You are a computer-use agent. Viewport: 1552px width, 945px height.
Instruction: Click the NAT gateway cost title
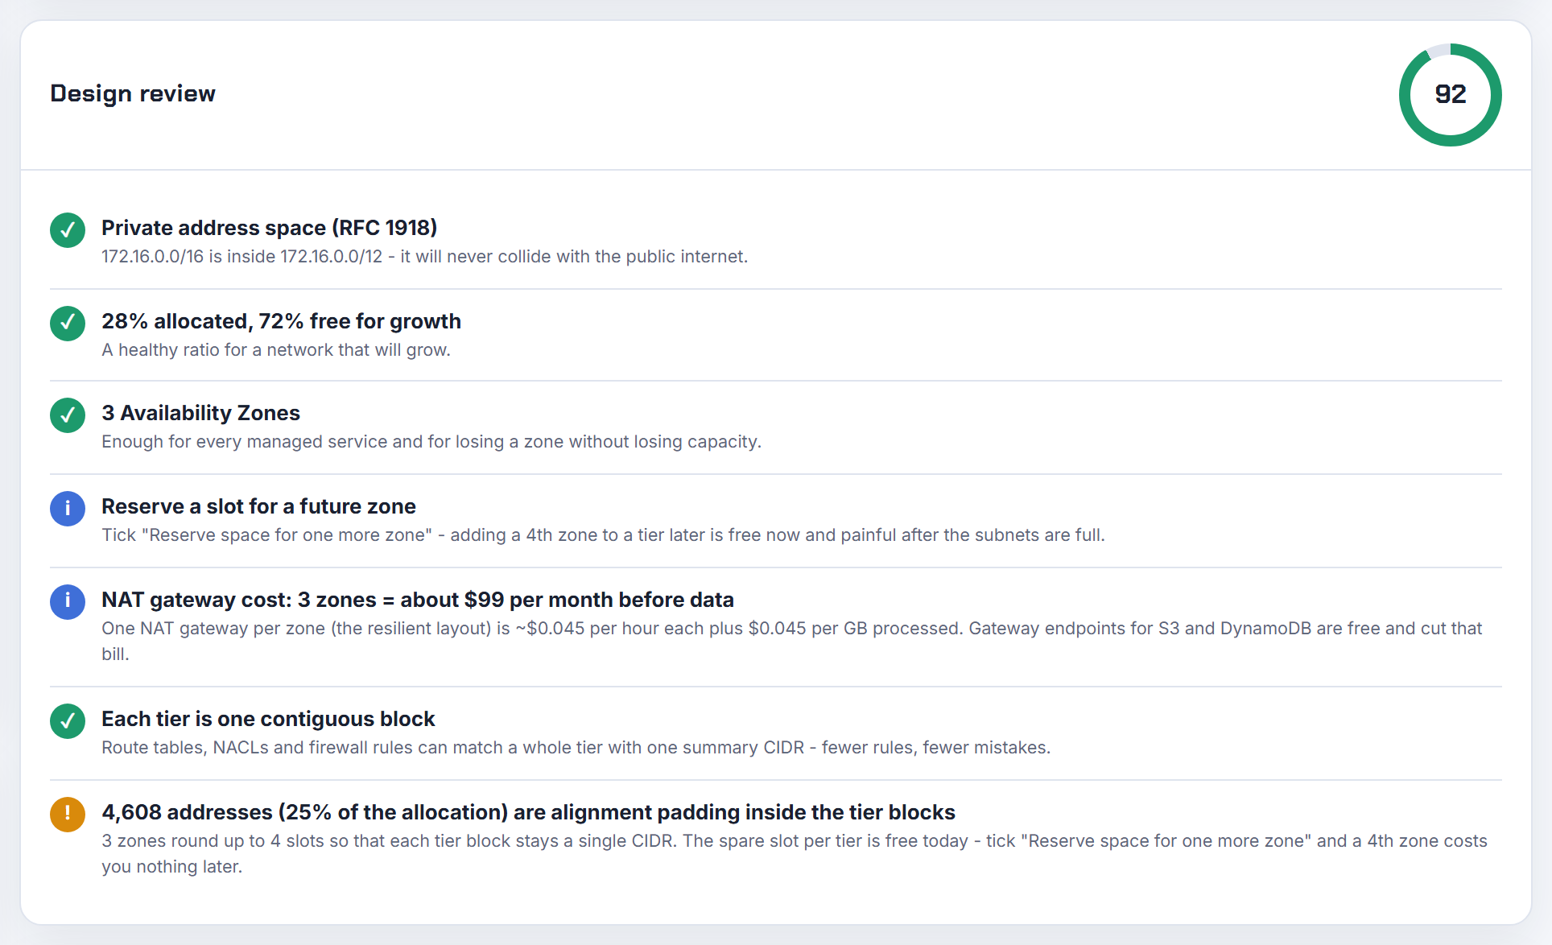(x=418, y=600)
